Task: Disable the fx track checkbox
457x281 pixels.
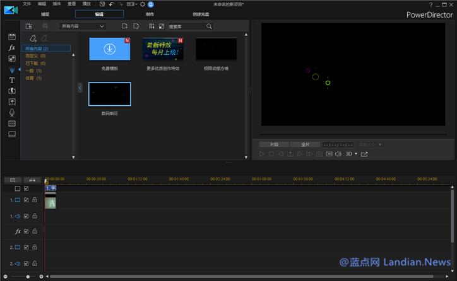Action: [x=27, y=231]
